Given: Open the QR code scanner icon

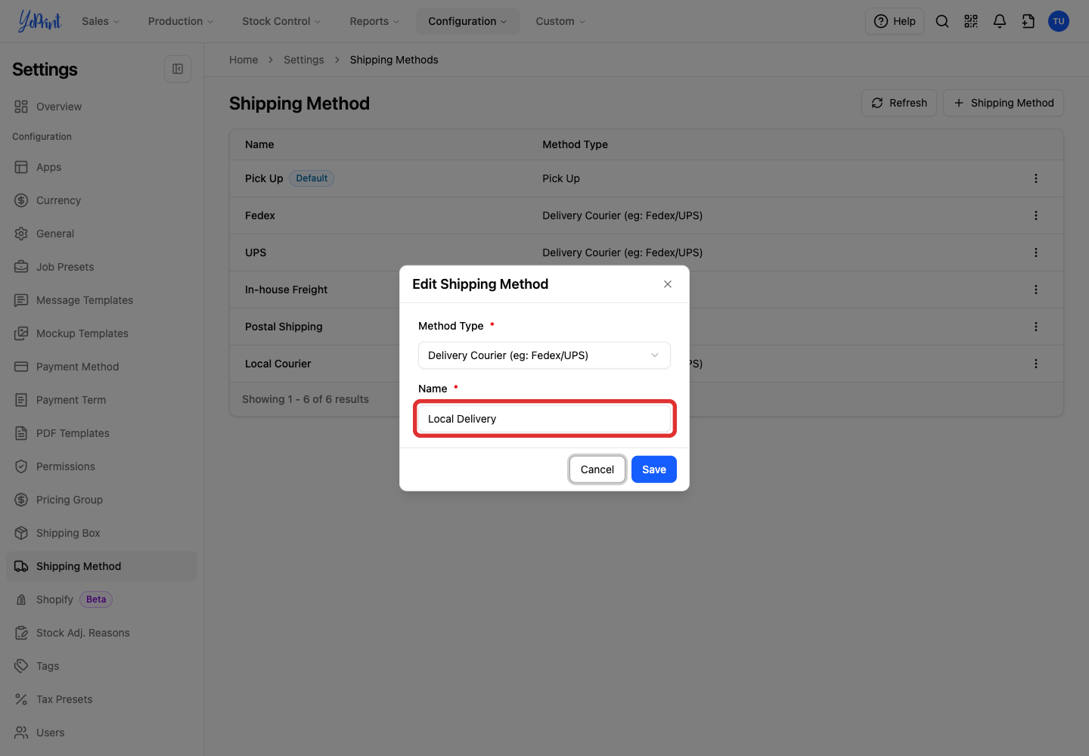Looking at the screenshot, I should 971,21.
